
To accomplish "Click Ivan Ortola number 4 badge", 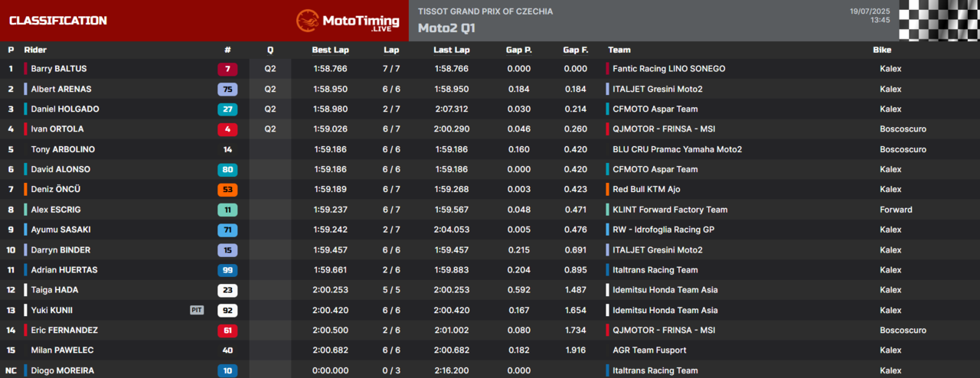I will [227, 129].
